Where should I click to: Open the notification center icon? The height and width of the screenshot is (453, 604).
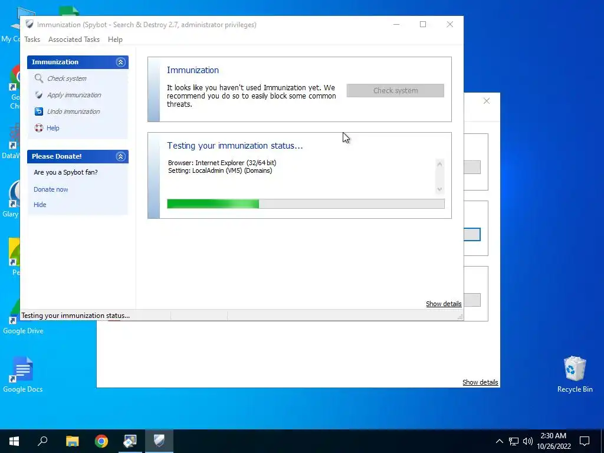(x=585, y=441)
